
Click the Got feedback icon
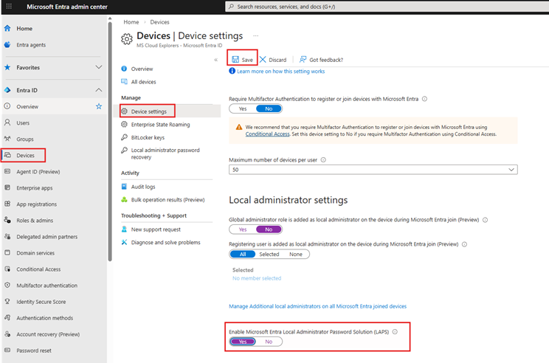point(302,59)
